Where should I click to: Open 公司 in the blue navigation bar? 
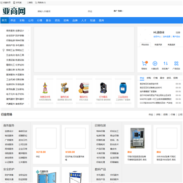[x=30, y=20]
